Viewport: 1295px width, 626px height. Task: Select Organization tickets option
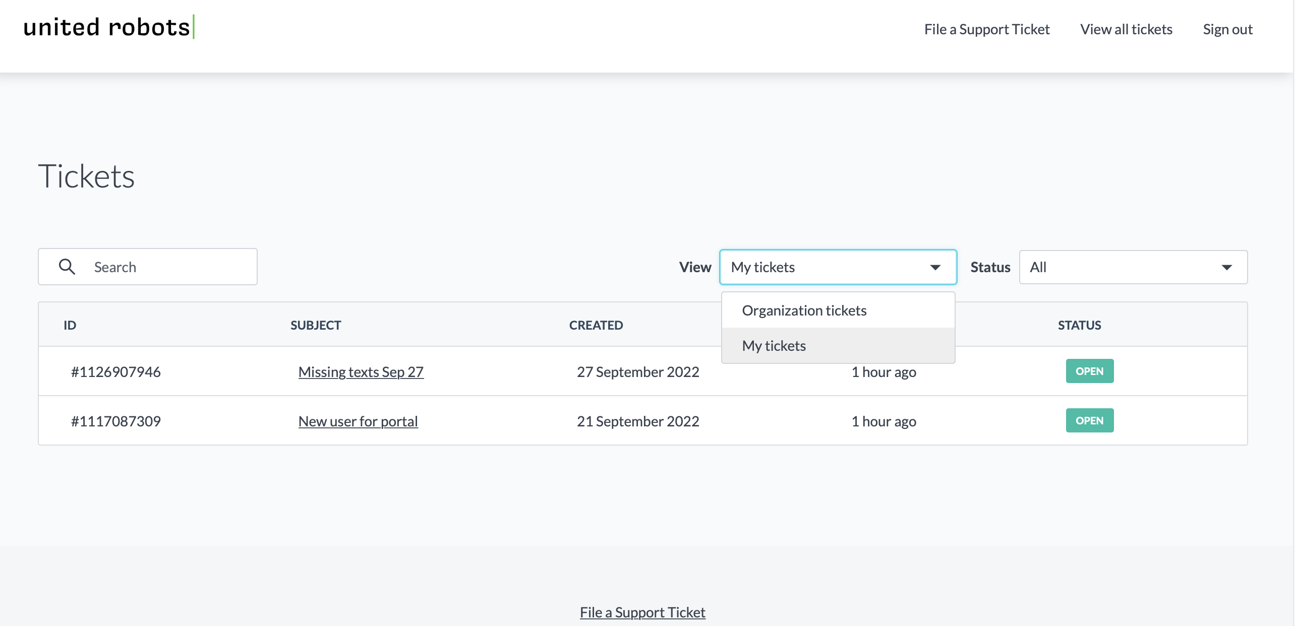(804, 310)
